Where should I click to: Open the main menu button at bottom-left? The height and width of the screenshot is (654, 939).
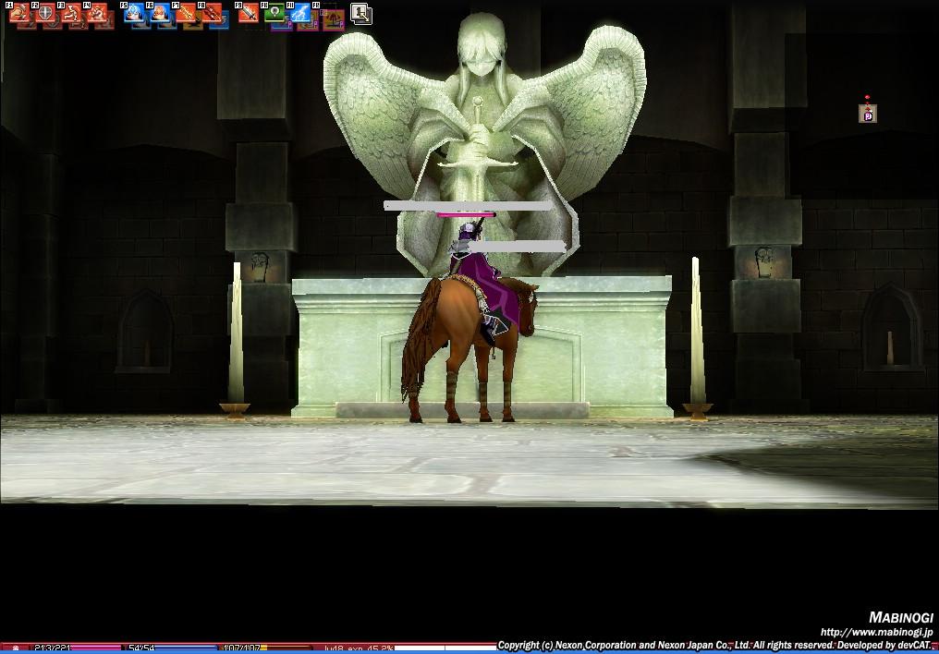click(16, 648)
